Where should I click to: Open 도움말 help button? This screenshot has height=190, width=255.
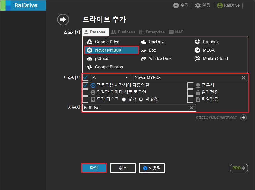(152, 168)
